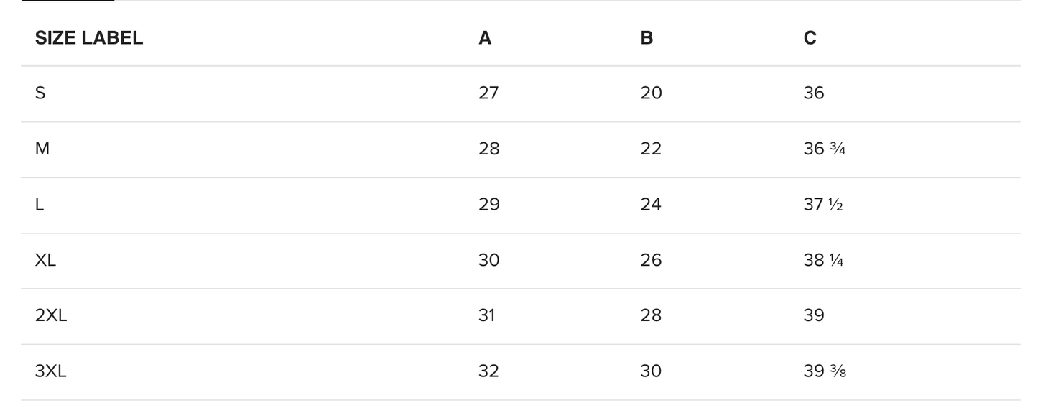Select the value 27 in column A
Image resolution: width=1038 pixels, height=403 pixels.
(488, 93)
